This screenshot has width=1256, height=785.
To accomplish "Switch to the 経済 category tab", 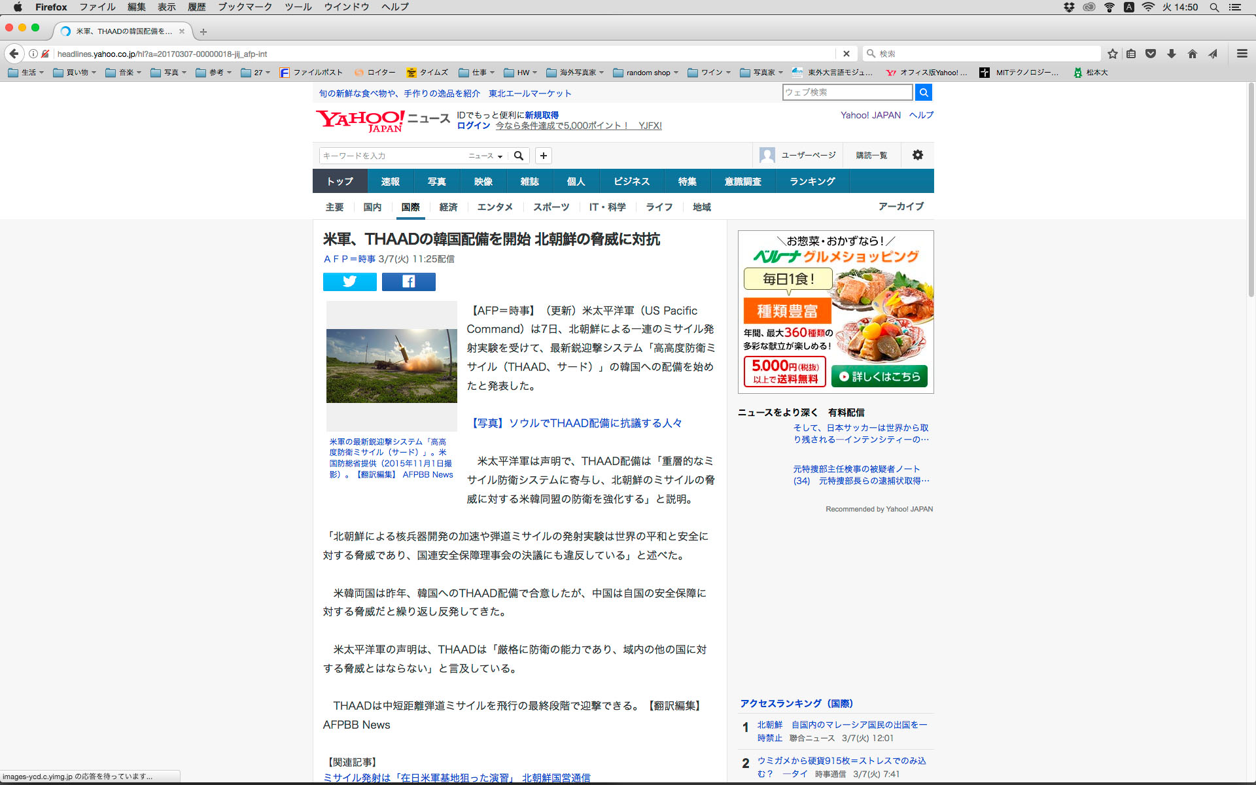I will 448,207.
